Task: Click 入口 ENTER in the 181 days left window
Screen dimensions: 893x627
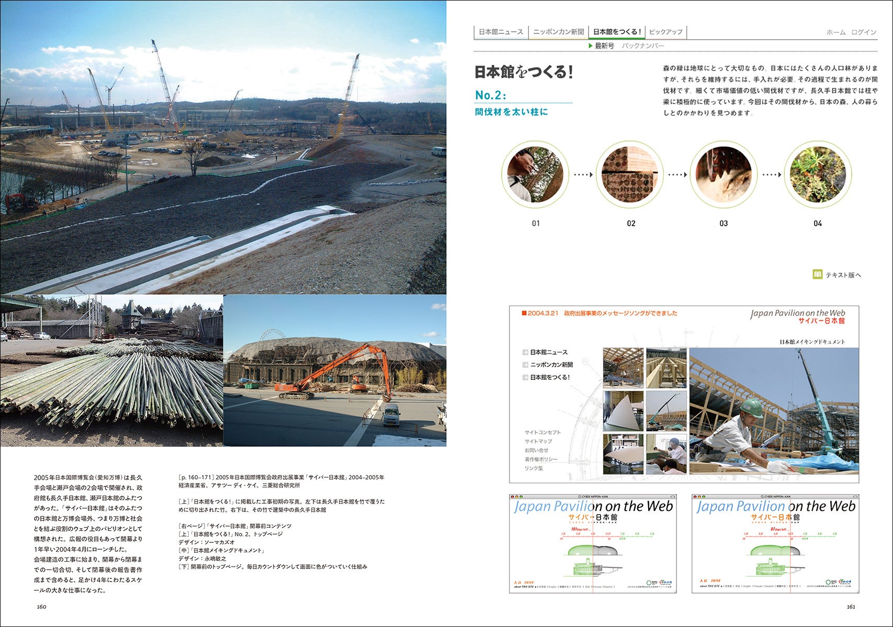Action: (x=524, y=582)
